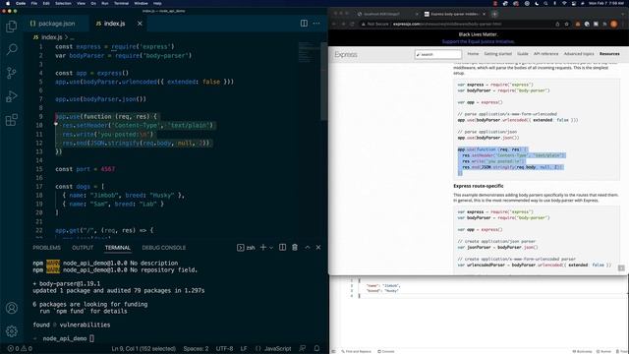Image resolution: width=629 pixels, height=354 pixels.
Task: Open the Resources nav menu
Action: [x=609, y=54]
